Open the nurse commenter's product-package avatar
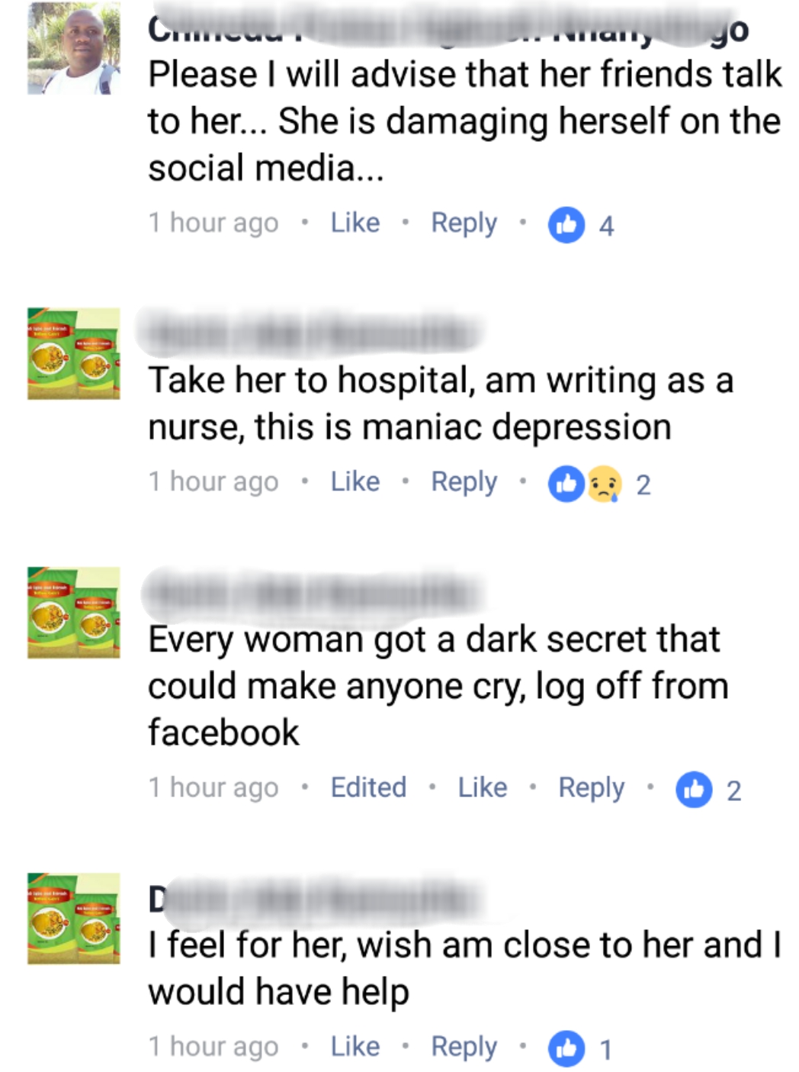Screen dimensions: 799x1072 coord(74,354)
